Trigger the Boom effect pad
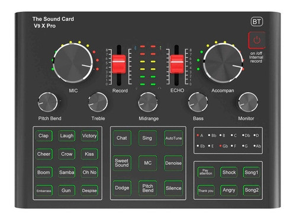The image size is (296, 220). [44, 173]
